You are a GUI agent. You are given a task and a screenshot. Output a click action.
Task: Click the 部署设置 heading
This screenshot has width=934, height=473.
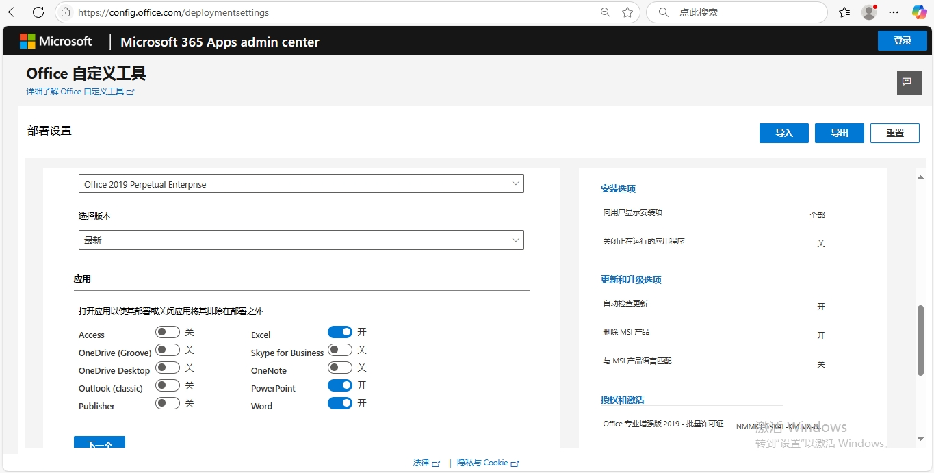click(49, 131)
